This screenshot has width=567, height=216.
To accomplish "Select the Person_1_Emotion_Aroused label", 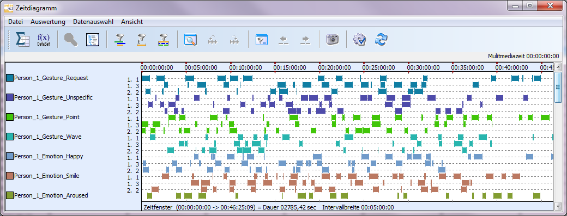I will click(51, 195).
